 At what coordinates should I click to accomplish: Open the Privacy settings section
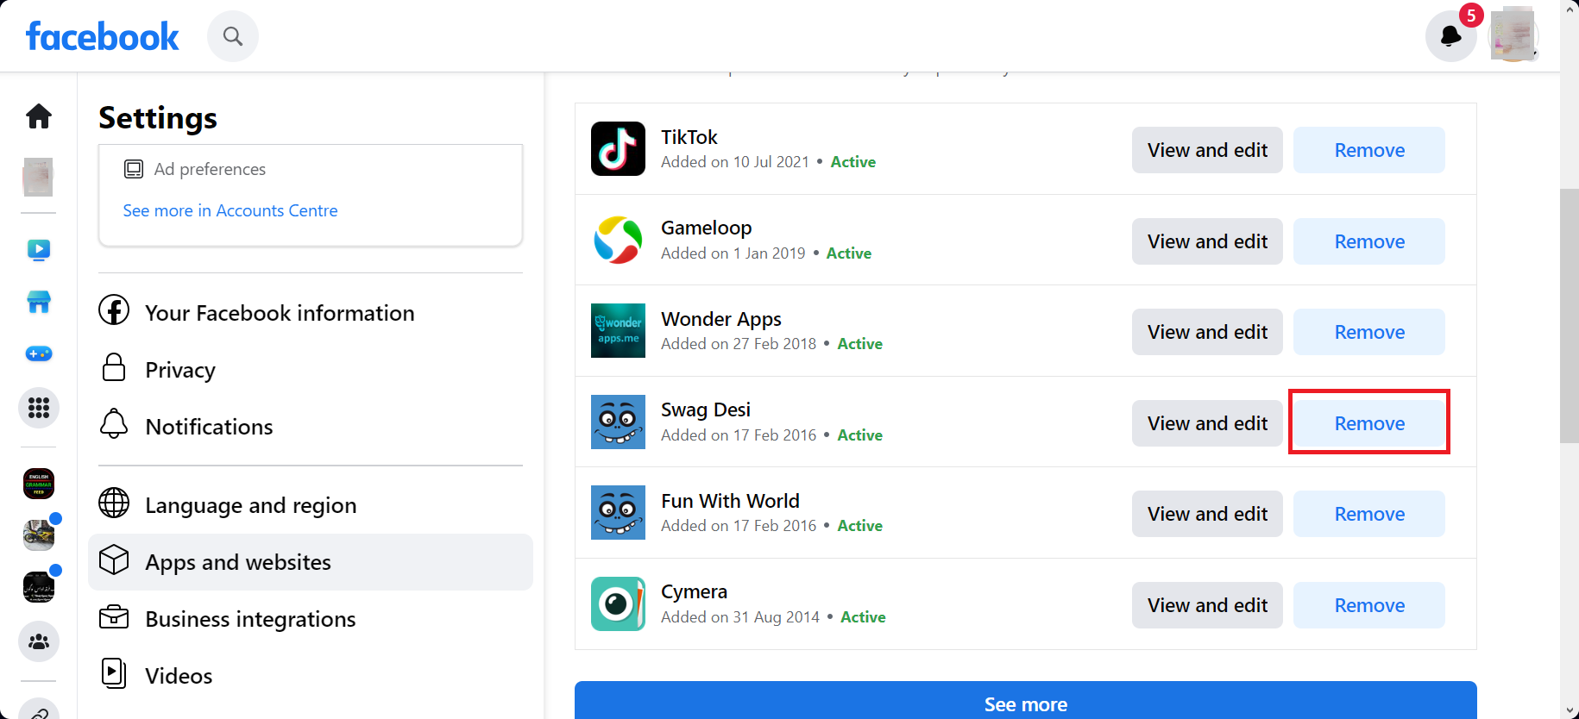tap(311, 369)
